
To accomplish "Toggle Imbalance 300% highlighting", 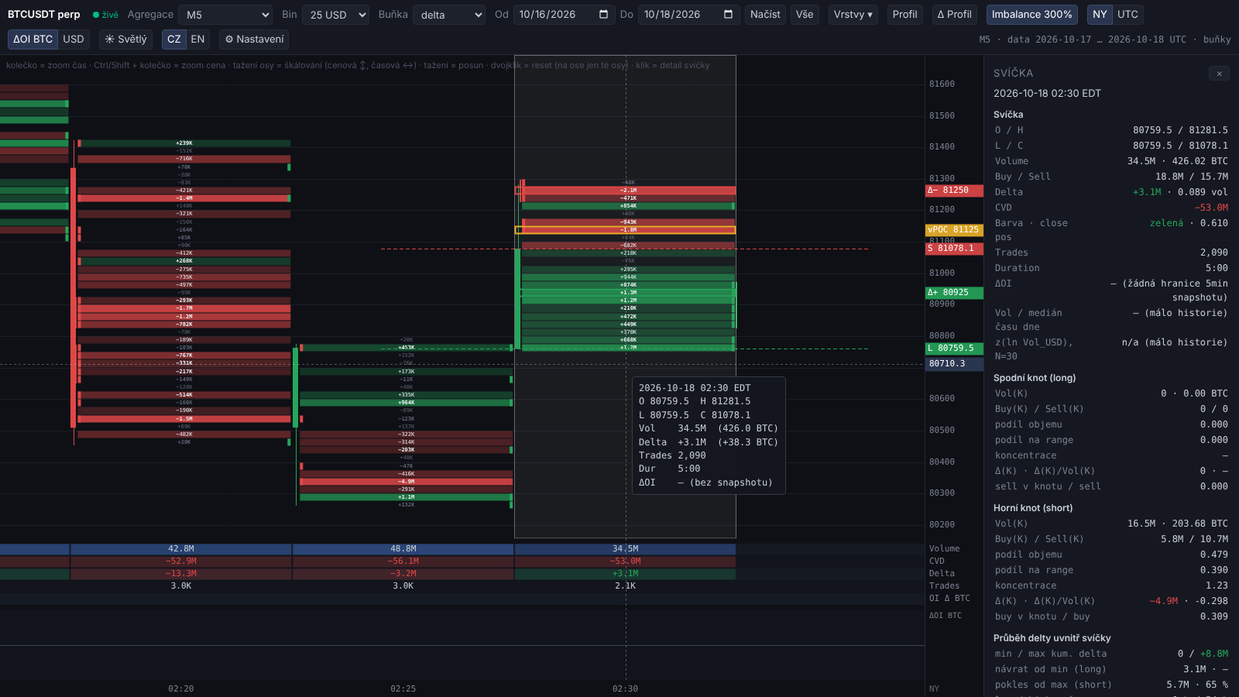I will [x=1031, y=15].
